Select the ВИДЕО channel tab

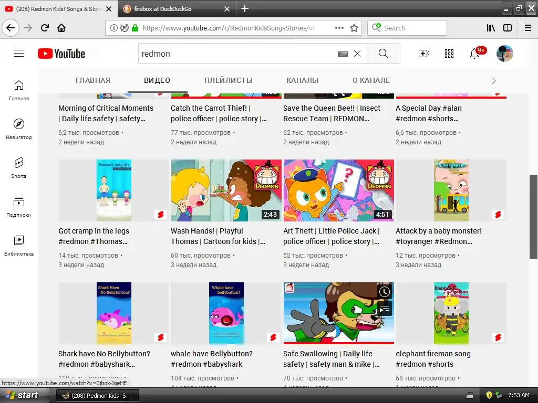pyautogui.click(x=157, y=80)
